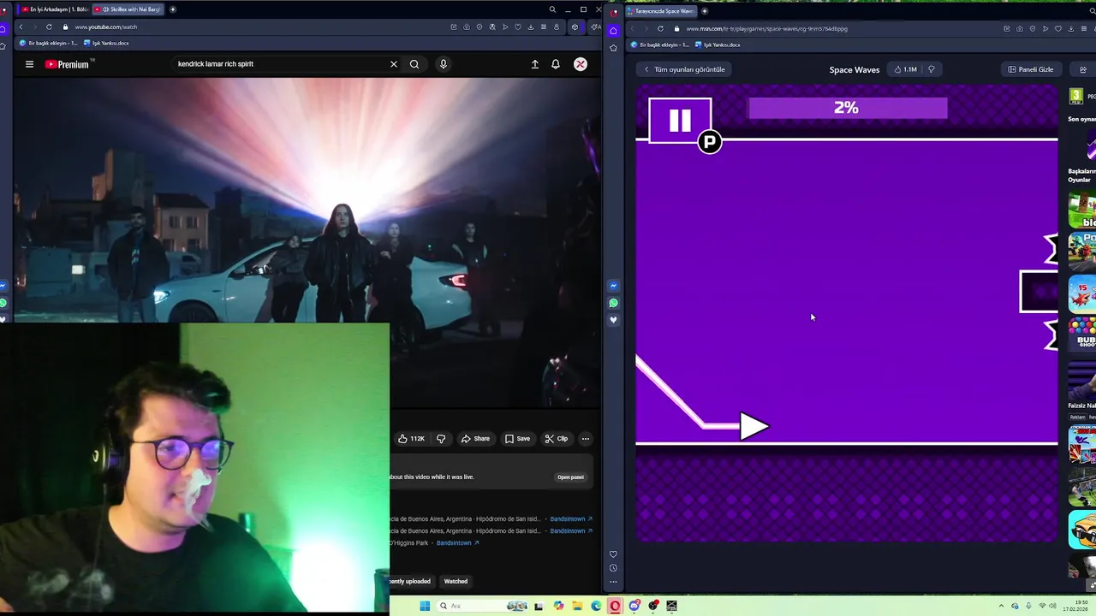
Task: Open Opera sidebar bookmarks star in MSN window
Action: (x=613, y=48)
